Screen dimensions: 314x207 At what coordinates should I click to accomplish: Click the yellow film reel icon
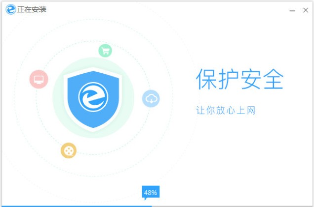(69, 150)
